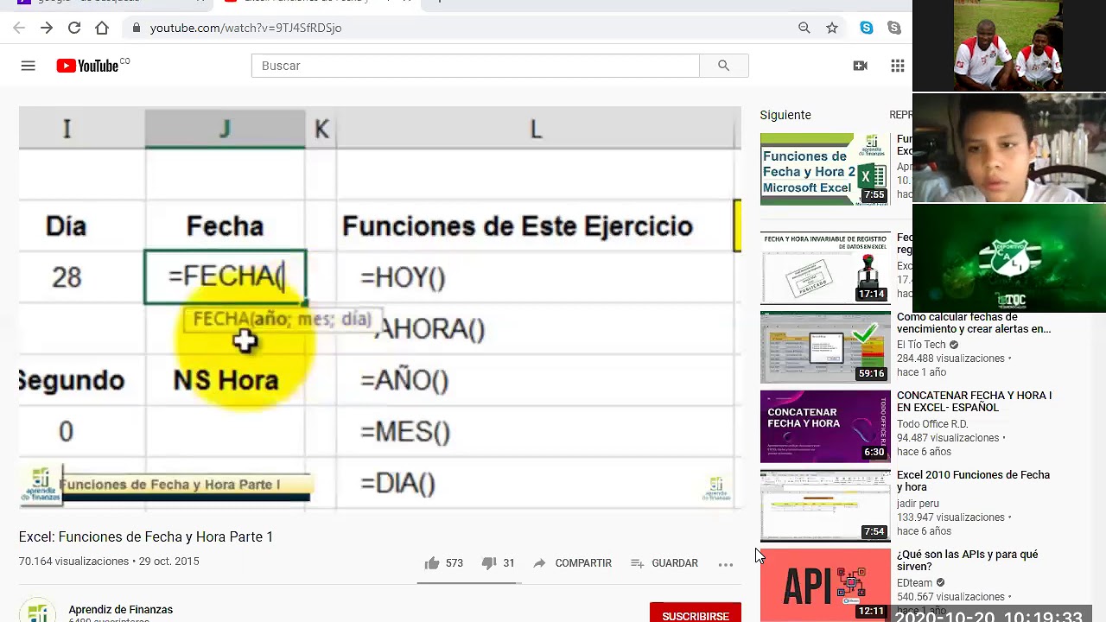Open the gray Skype extension icon
Viewport: 1106px width, 622px height.
pos(894,28)
